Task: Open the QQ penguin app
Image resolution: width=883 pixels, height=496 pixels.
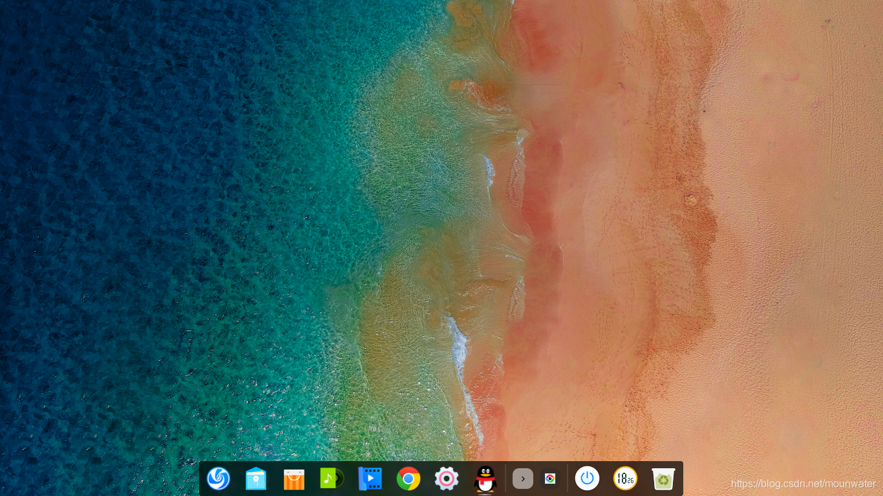Action: 485,479
